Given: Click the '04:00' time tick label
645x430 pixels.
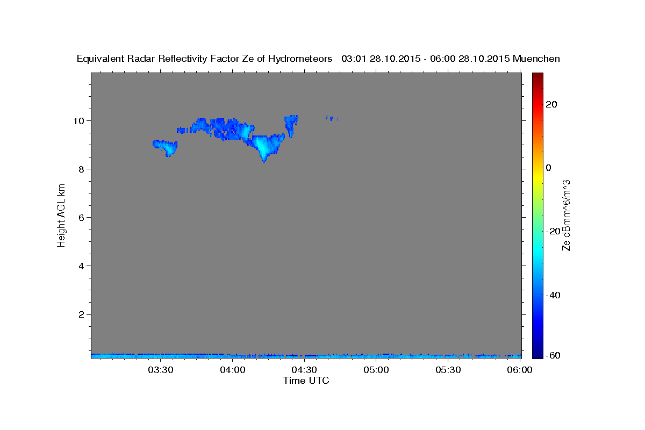Looking at the screenshot, I should click(233, 370).
